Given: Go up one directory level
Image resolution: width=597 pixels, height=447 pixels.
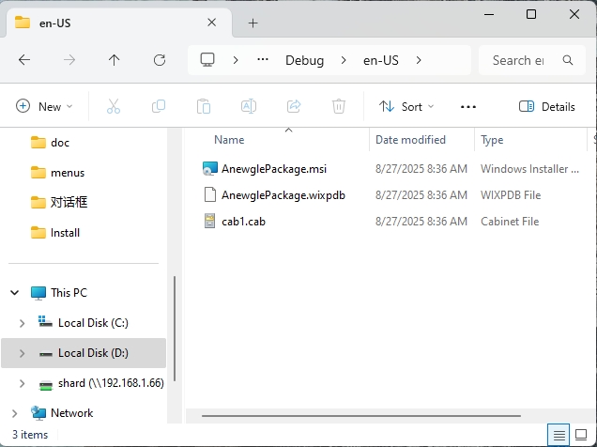Looking at the screenshot, I should point(115,60).
